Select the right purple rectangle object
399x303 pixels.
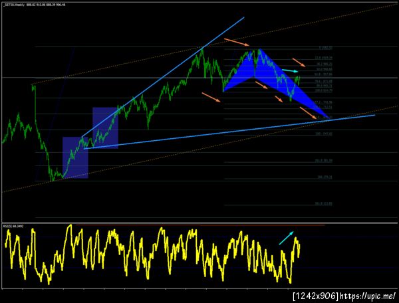click(x=105, y=128)
